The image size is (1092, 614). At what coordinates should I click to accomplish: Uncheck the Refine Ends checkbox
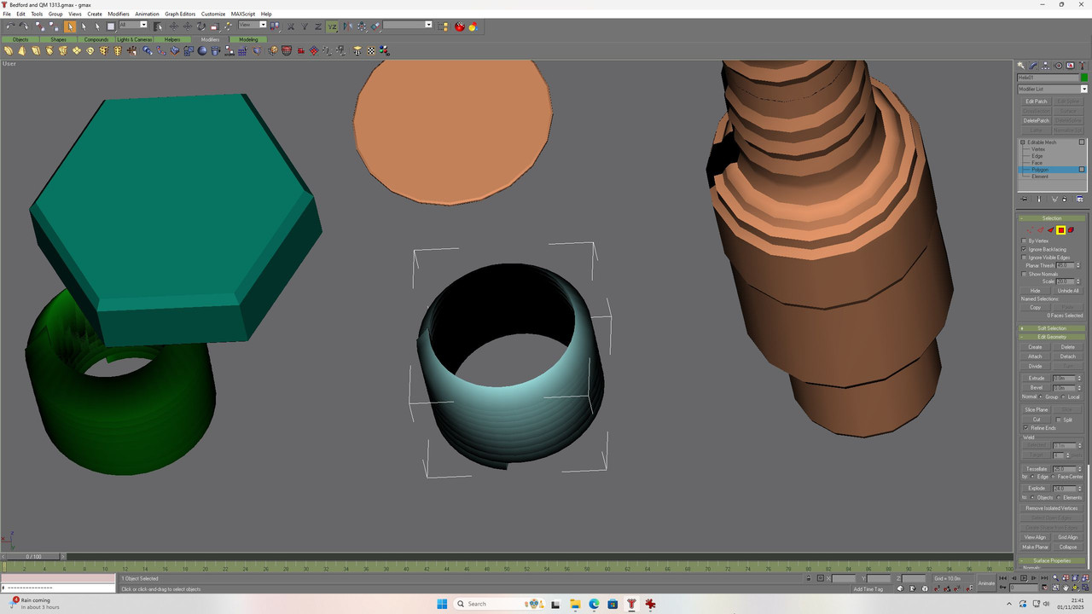pyautogui.click(x=1025, y=428)
